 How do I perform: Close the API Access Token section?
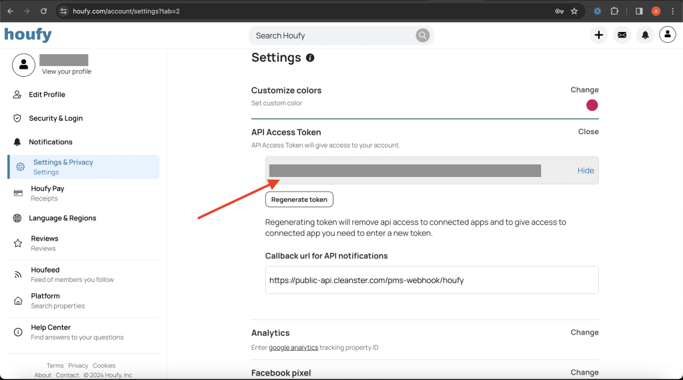click(x=588, y=132)
